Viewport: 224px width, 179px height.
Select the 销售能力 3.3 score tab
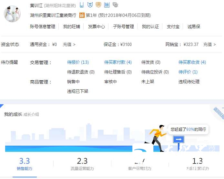tap(25, 164)
